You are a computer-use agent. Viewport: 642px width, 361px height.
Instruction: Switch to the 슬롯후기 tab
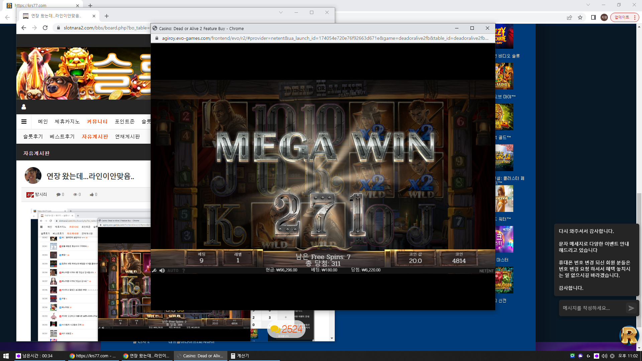pos(33,137)
